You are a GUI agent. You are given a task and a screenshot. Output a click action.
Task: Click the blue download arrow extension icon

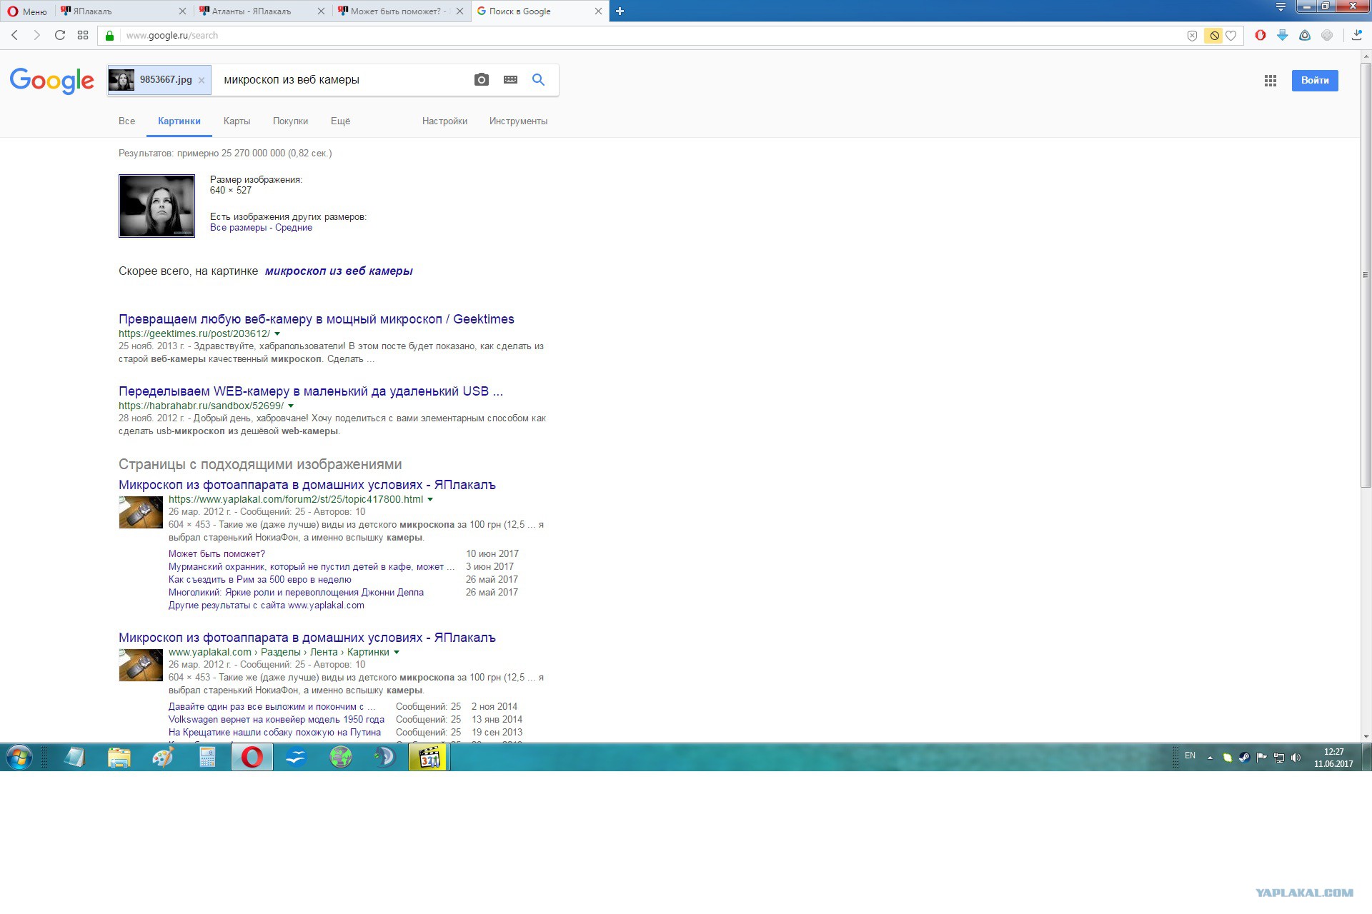1283,35
